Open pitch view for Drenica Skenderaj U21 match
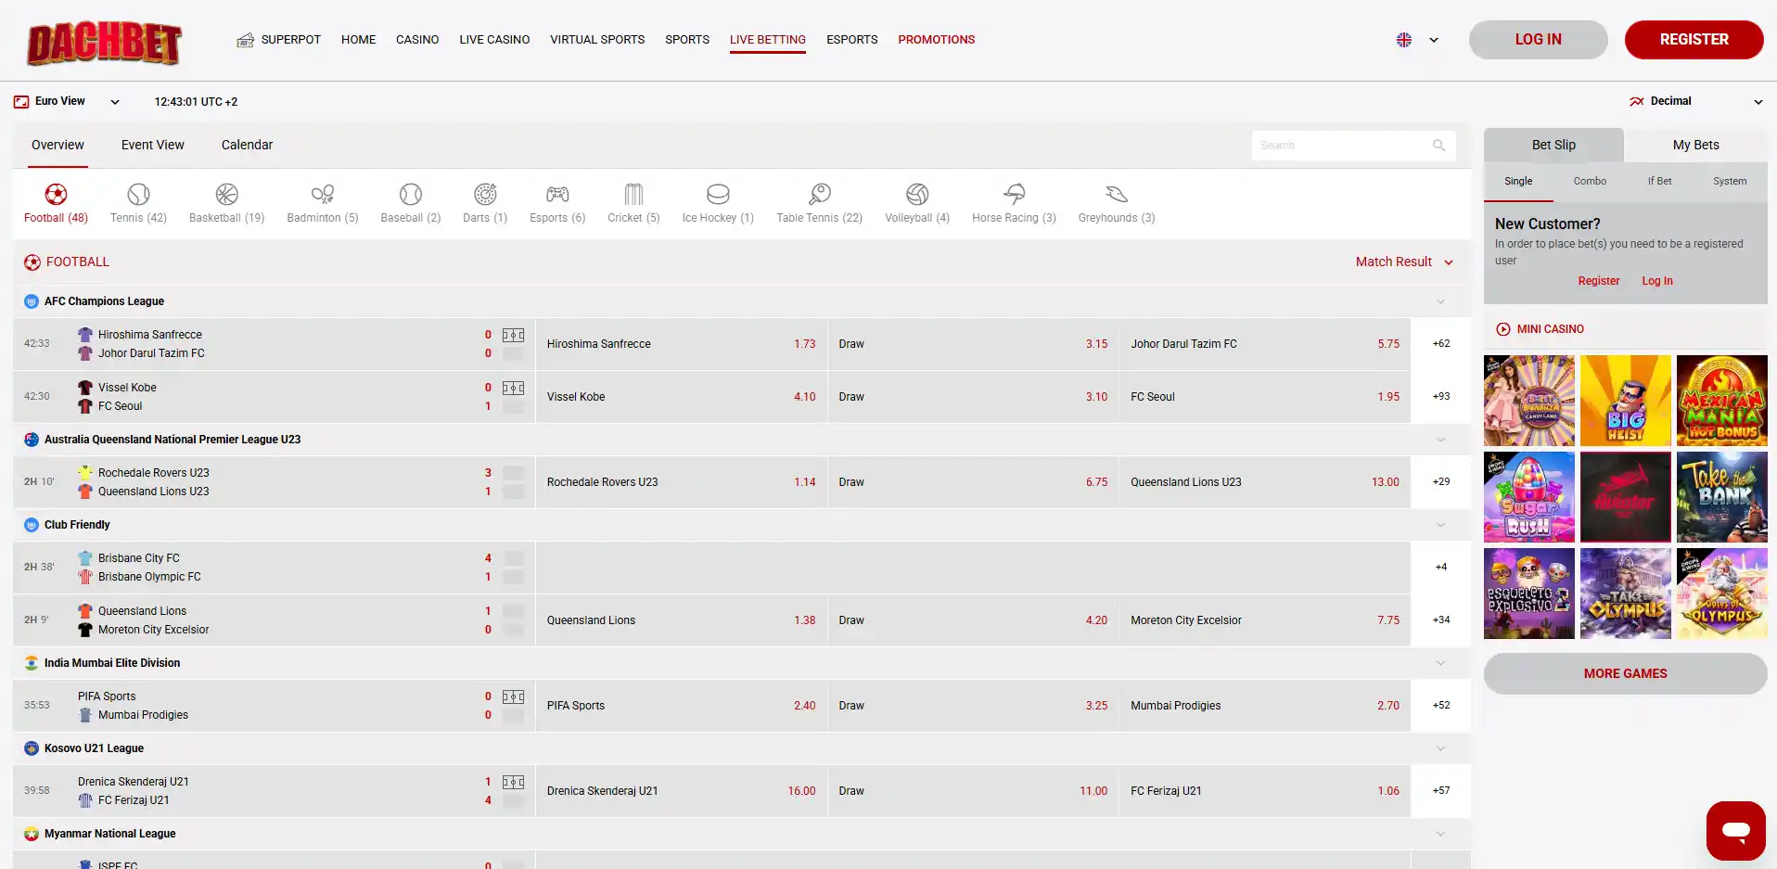Image resolution: width=1777 pixels, height=869 pixels. (x=513, y=782)
